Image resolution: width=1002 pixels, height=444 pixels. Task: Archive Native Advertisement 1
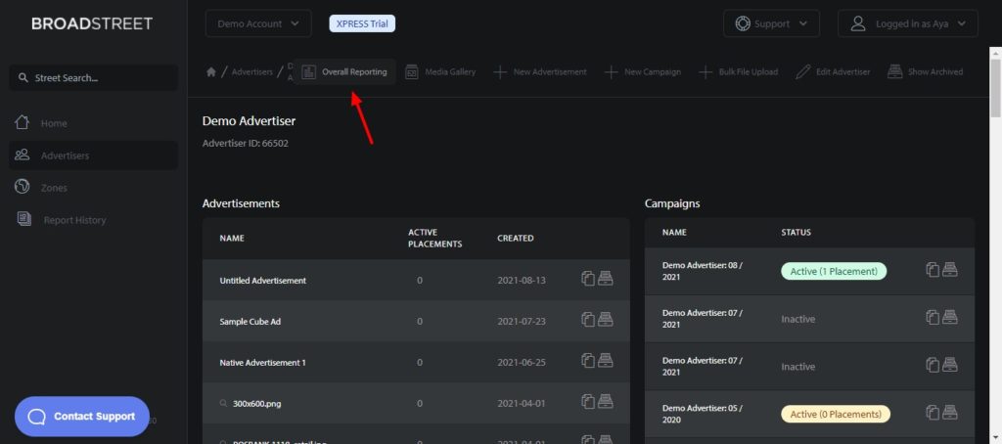click(x=605, y=361)
